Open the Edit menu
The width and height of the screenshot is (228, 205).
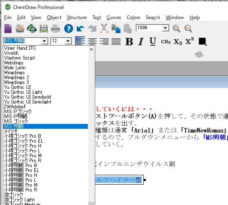(x=21, y=18)
